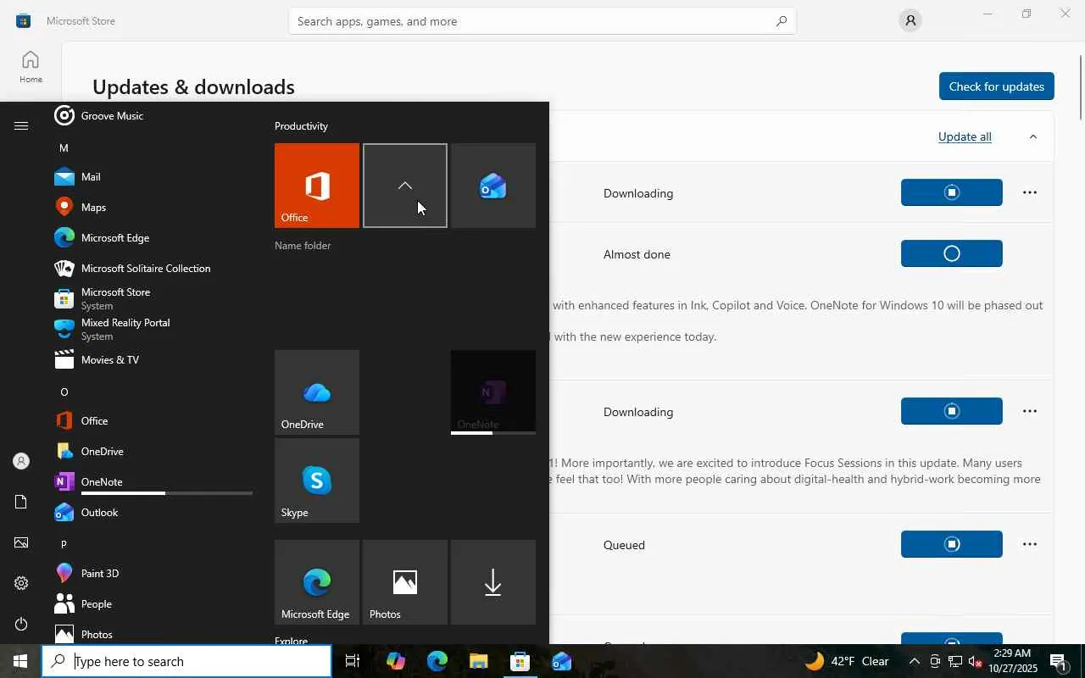Click the Productivity group header
1085x678 pixels.
tap(301, 126)
